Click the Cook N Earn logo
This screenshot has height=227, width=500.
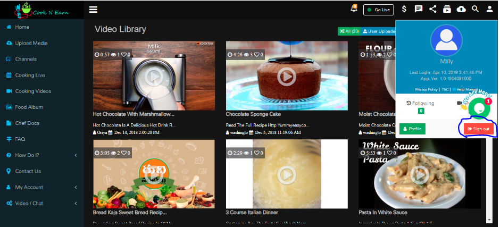click(x=42, y=10)
